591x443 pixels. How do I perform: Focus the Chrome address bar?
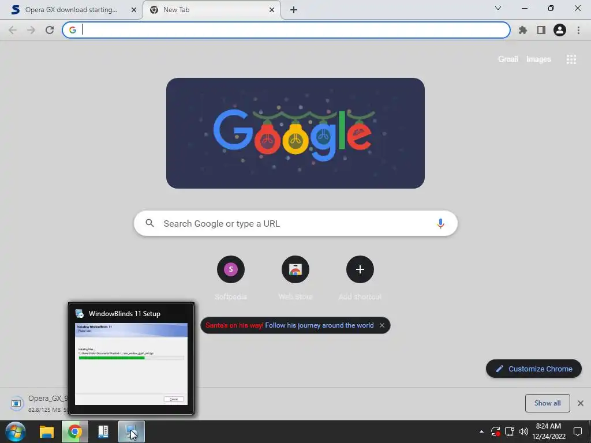click(x=286, y=30)
